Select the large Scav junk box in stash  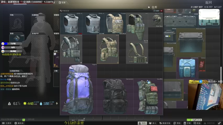pyautogui.click(x=191, y=42)
